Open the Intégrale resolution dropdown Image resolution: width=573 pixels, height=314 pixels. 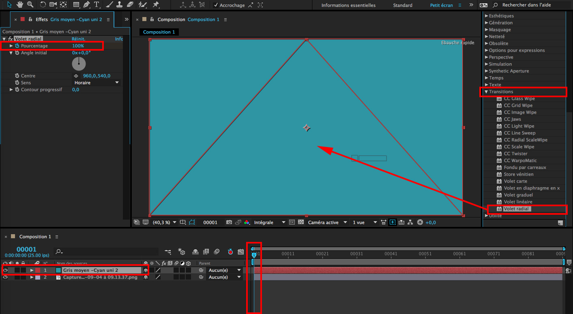(270, 222)
